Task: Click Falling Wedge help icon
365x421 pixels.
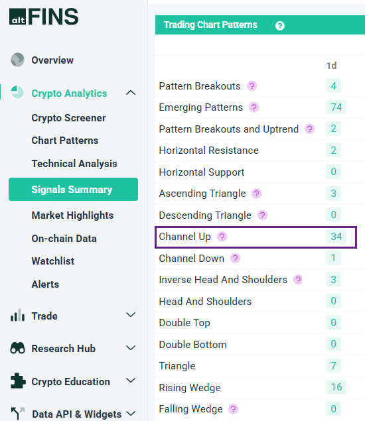Action: (234, 409)
